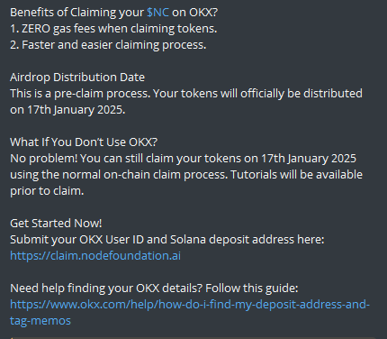The width and height of the screenshot is (387, 339).
Task: Click the 'Submit your OKX User ID' line
Action: (167, 240)
